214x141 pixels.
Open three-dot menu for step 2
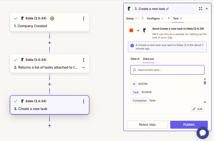(84, 60)
